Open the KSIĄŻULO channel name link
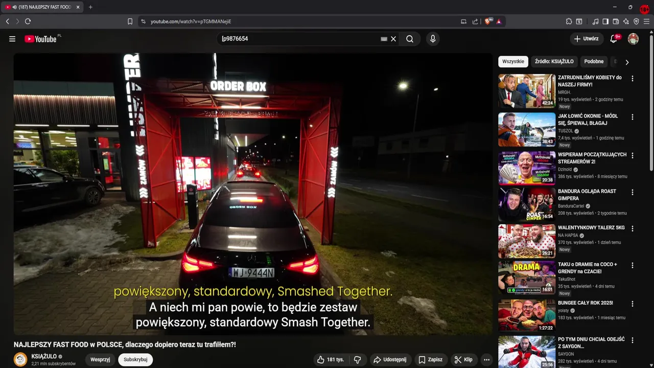This screenshot has width=654, height=368. tap(44, 356)
